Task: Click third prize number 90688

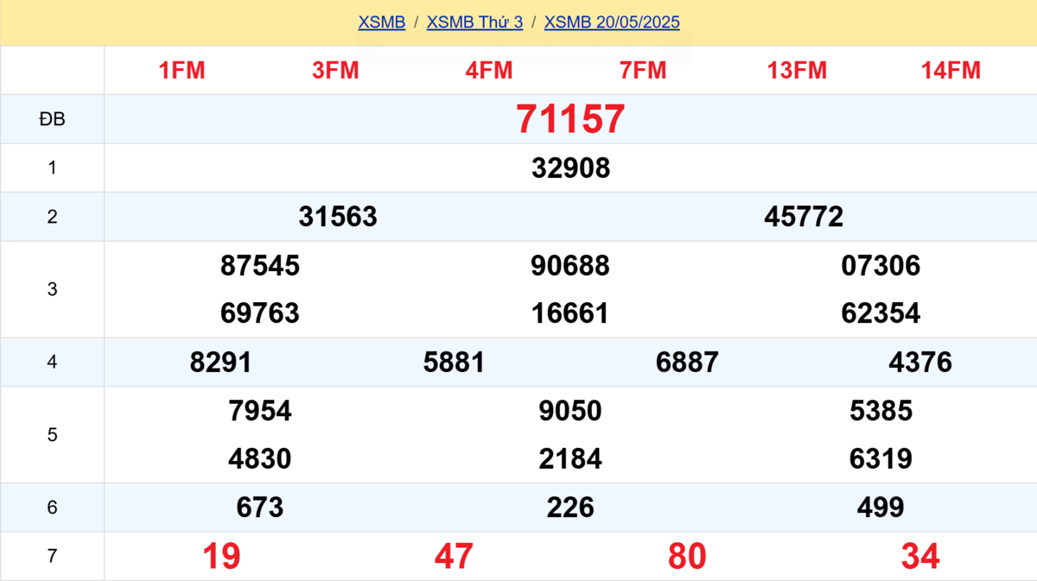Action: (570, 266)
